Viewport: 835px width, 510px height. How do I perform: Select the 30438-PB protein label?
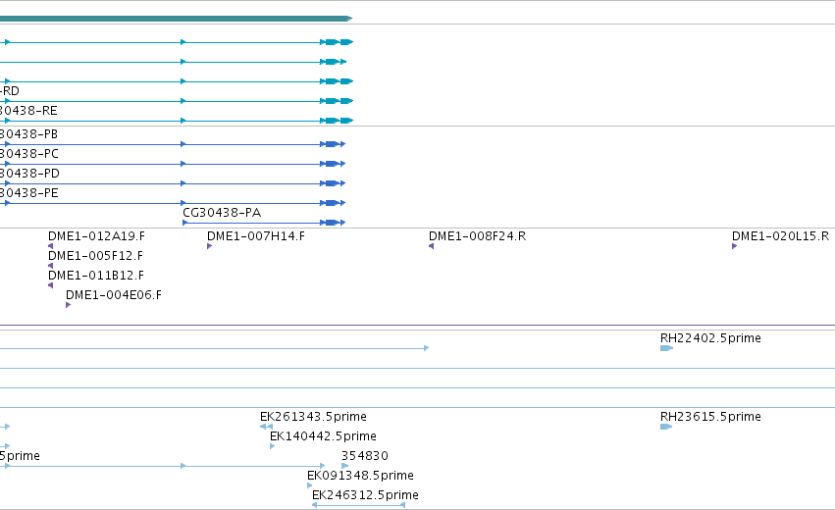click(28, 134)
